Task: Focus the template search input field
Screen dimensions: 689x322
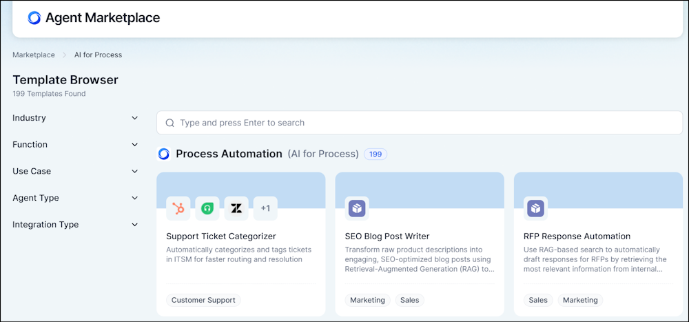Action: point(420,123)
